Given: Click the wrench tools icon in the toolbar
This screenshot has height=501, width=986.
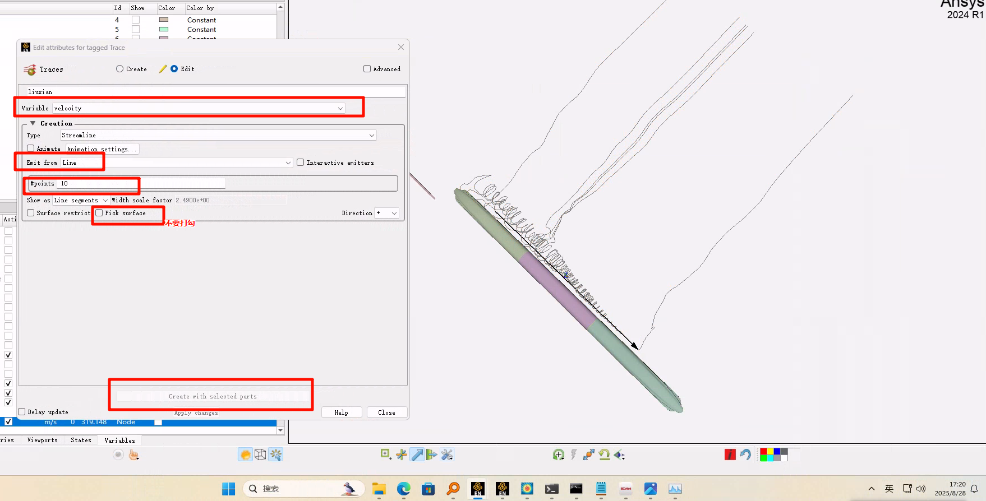Looking at the screenshot, I should (x=447, y=454).
